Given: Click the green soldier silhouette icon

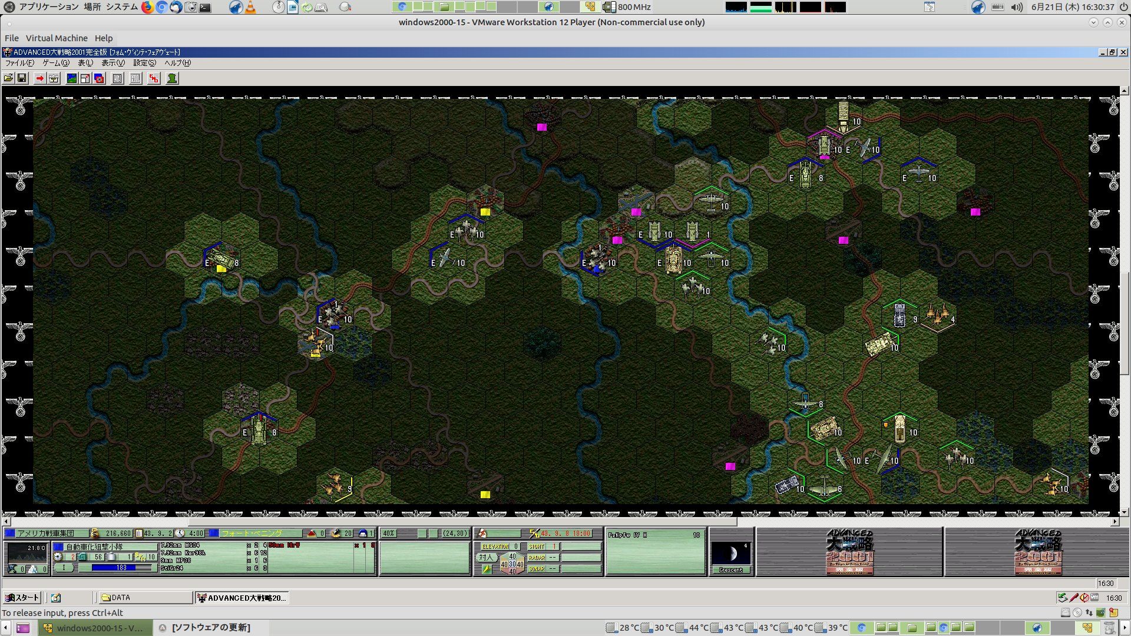Looking at the screenshot, I should click(x=172, y=78).
